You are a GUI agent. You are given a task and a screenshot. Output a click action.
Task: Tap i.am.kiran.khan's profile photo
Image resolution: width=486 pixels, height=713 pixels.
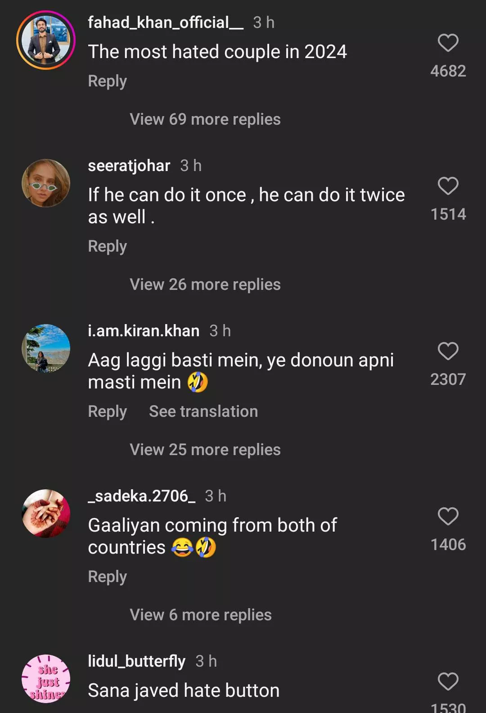tap(46, 348)
